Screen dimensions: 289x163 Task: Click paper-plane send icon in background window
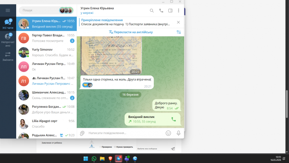[x=173, y=149]
